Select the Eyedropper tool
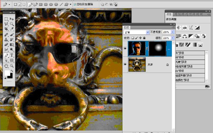The height and width of the screenshot is (133, 213). (12, 29)
